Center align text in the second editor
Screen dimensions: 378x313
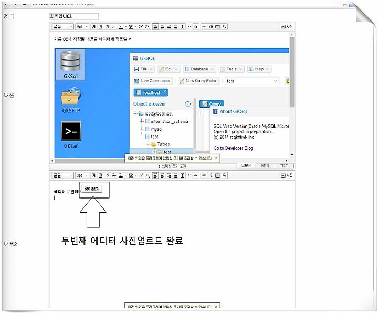click(x=162, y=175)
